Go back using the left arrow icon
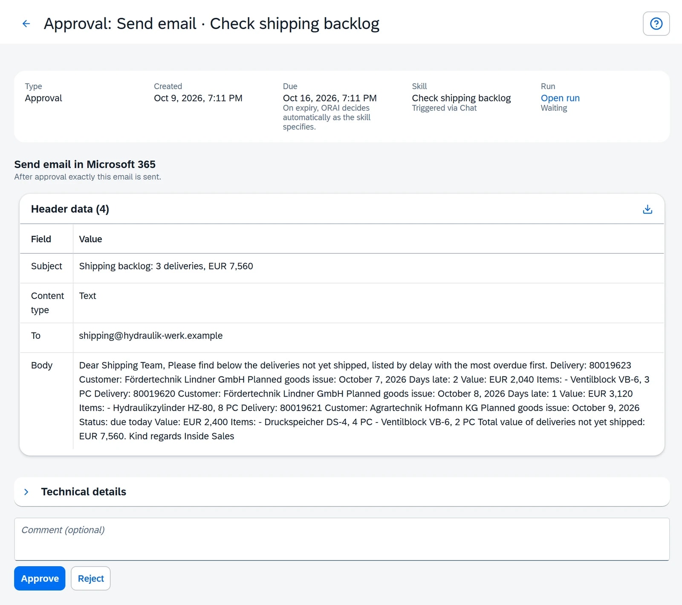Screen dimensions: 682x605 [x=26, y=23]
